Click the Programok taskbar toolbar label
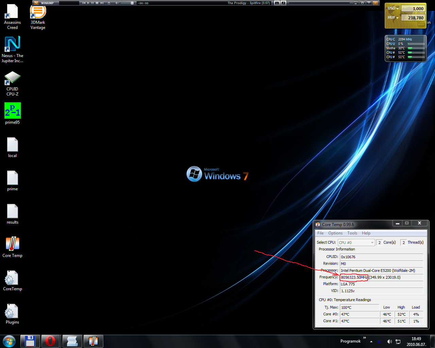 coord(350,341)
